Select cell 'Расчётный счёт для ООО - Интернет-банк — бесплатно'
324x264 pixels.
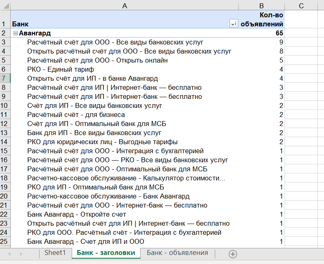tap(124, 206)
